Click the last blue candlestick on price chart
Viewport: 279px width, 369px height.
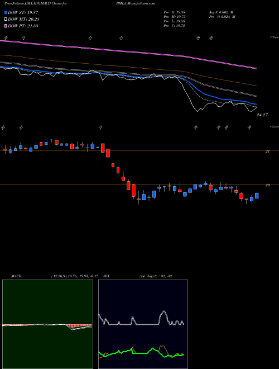click(257, 196)
